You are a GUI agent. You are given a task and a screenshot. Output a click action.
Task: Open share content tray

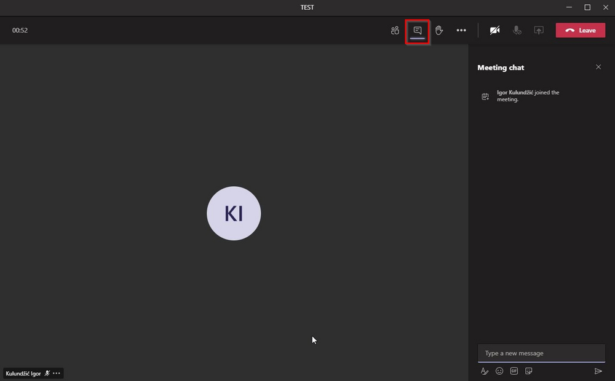[x=539, y=30]
